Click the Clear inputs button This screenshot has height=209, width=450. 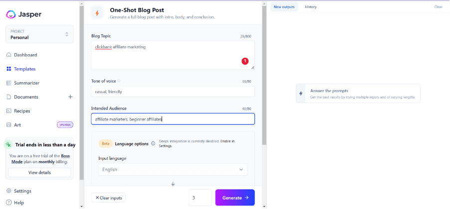pyautogui.click(x=108, y=198)
